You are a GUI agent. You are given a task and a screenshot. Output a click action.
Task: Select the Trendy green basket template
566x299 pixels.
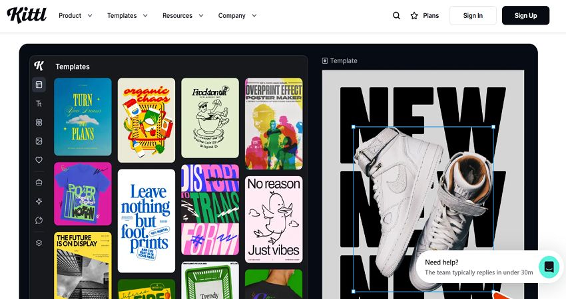(x=210, y=280)
